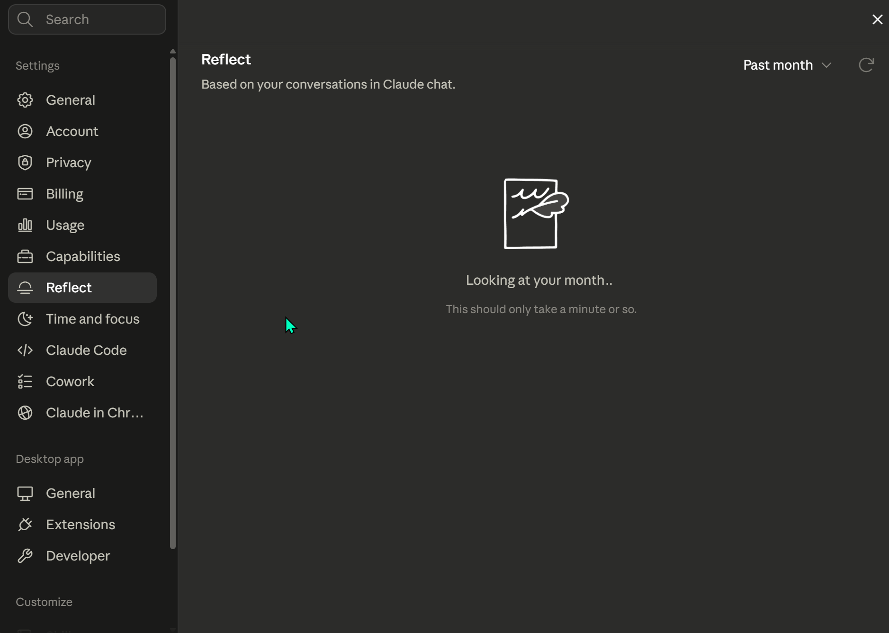889x633 pixels.
Task: Open Time and focus settings
Action: (x=82, y=319)
